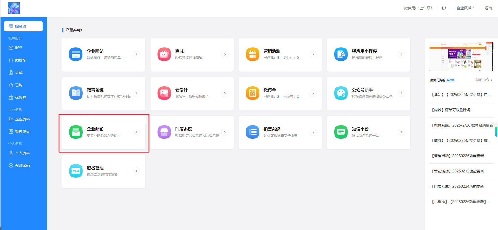Click the 域名管理 domain icon
Viewport: 498px width, 230px height.
coord(76,171)
